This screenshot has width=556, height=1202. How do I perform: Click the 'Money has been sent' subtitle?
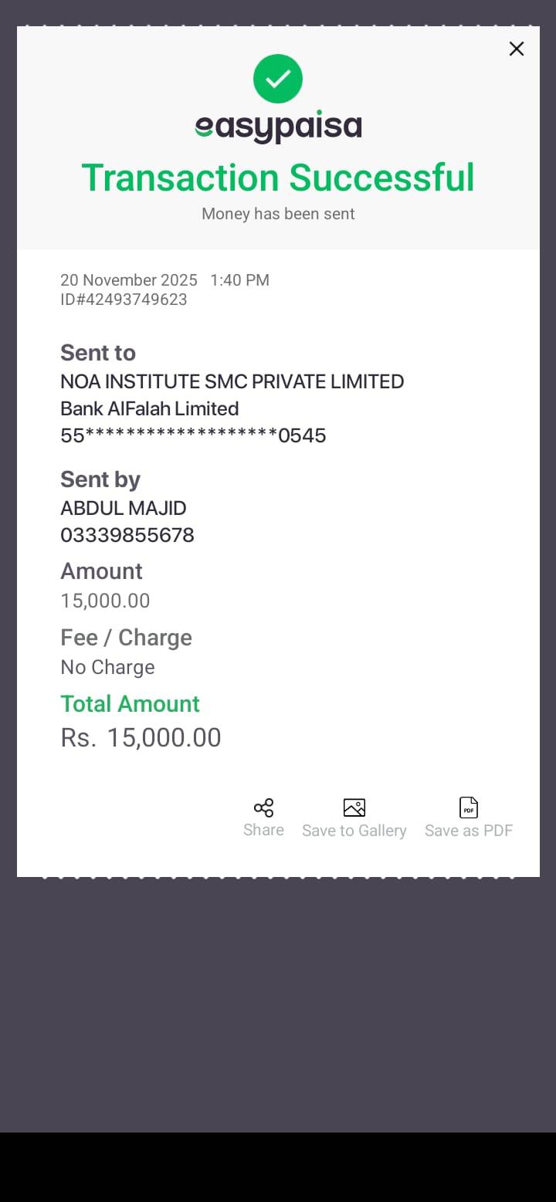point(278,214)
